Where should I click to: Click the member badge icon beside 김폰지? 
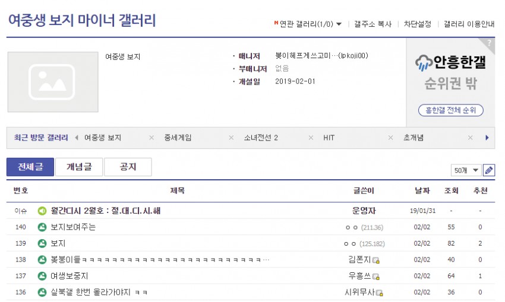(377, 260)
